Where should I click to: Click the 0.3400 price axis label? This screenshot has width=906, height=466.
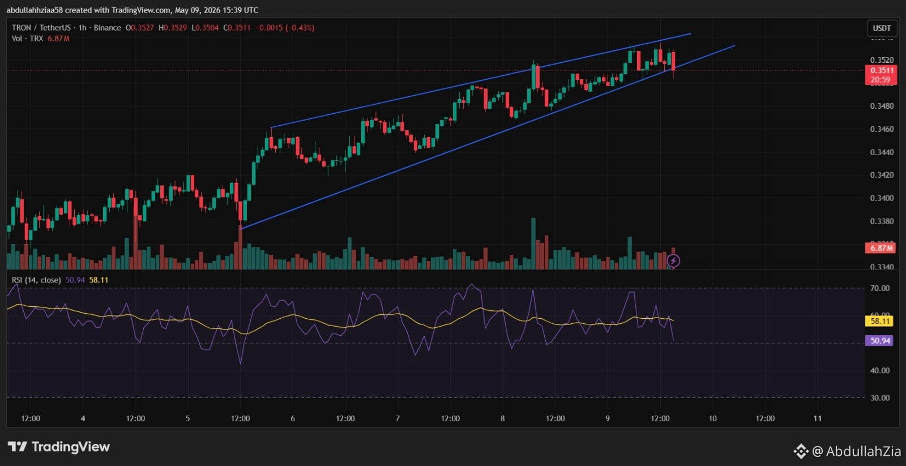[882, 198]
